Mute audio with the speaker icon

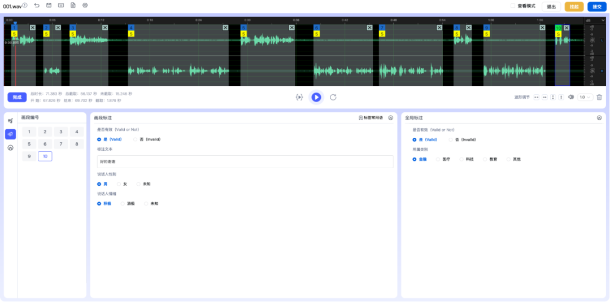(x=571, y=97)
